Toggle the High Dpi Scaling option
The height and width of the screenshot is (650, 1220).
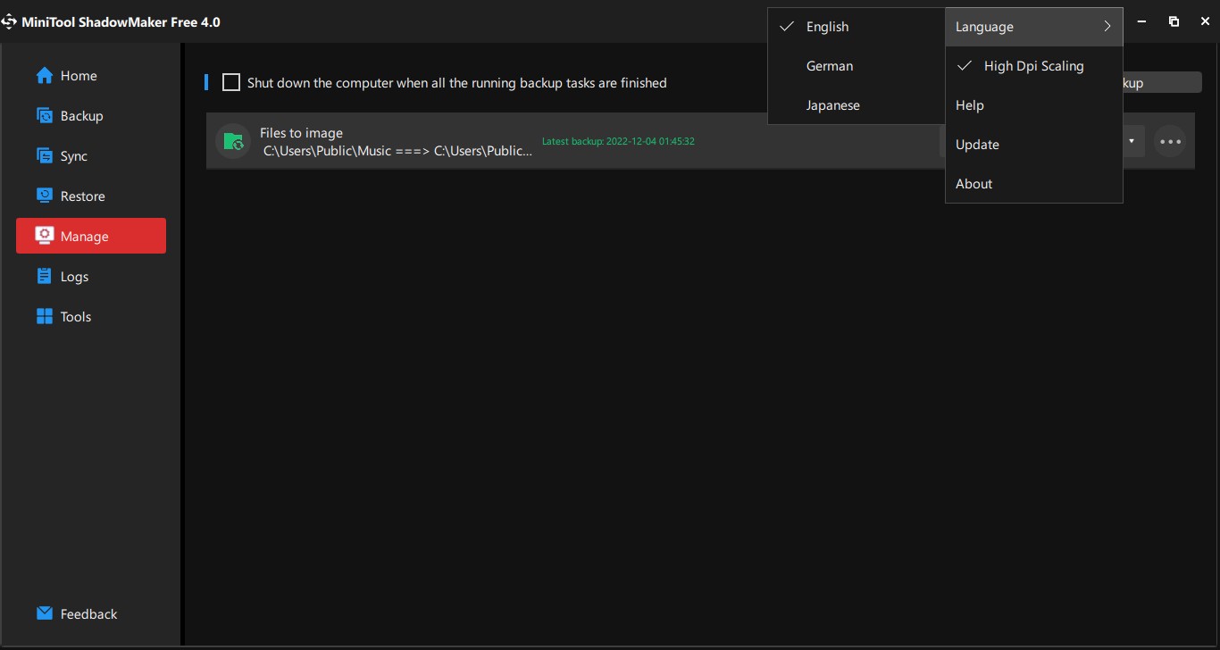coord(1033,66)
